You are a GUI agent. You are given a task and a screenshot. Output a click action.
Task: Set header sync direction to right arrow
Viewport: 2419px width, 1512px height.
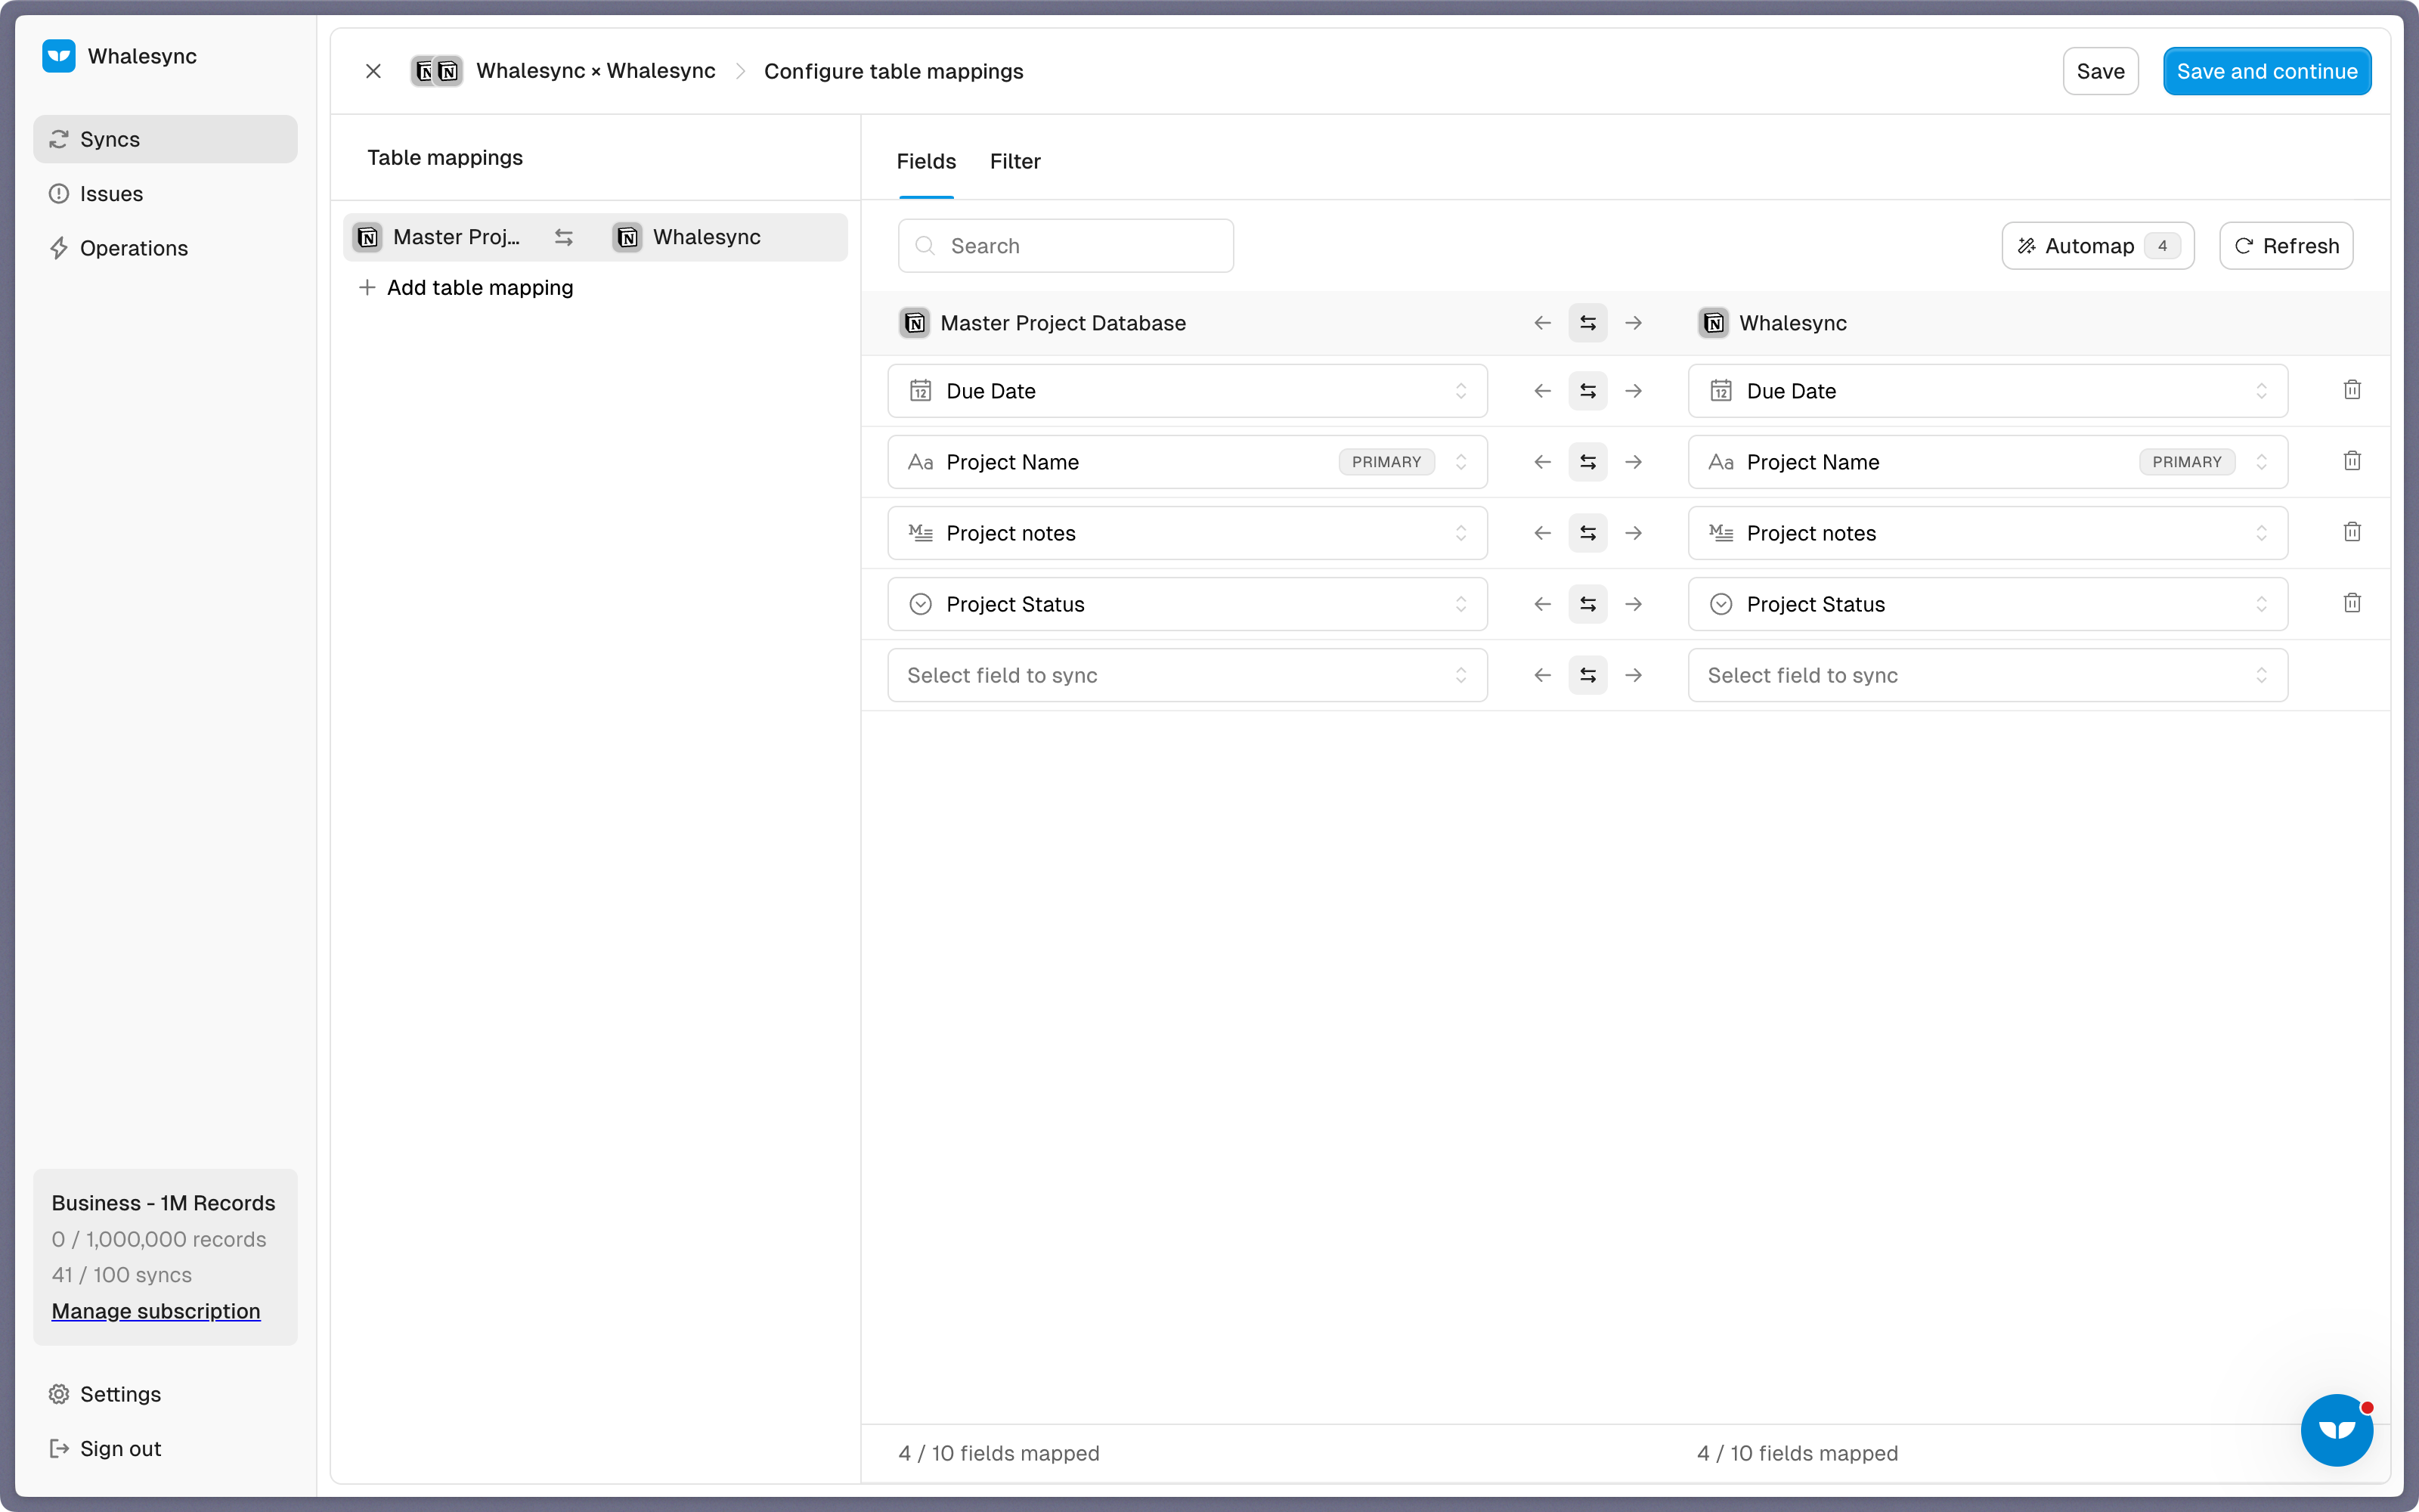pyautogui.click(x=1634, y=323)
